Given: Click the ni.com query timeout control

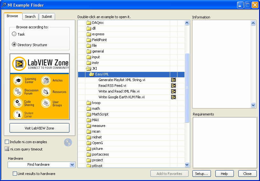Looking at the screenshot, I should [7, 149].
